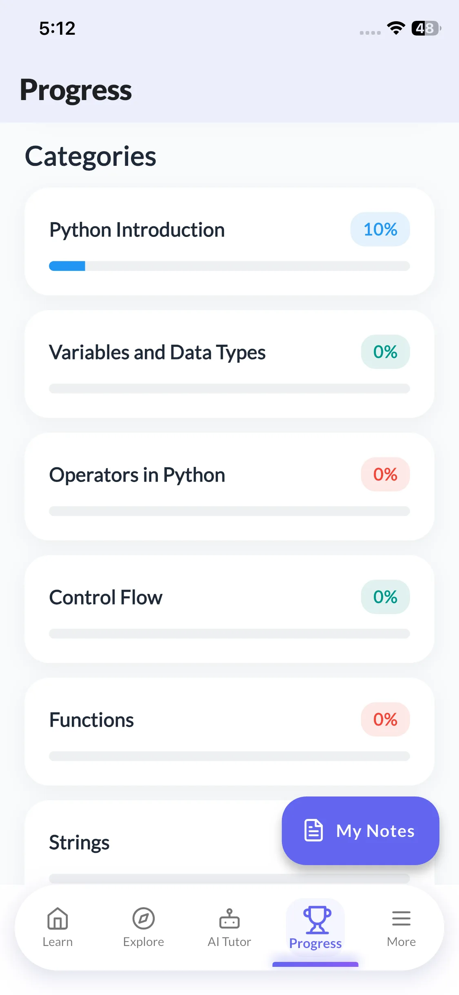This screenshot has width=459, height=995.
Task: Switch to the Explore tab label
Action: pyautogui.click(x=144, y=942)
